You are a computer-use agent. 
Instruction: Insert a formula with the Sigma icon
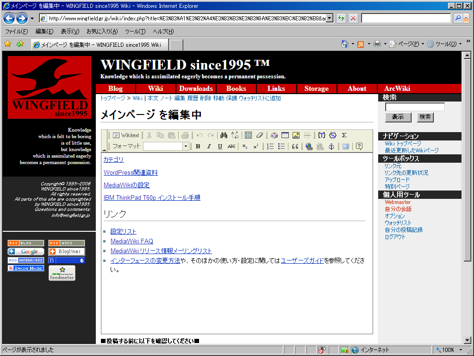[344, 135]
